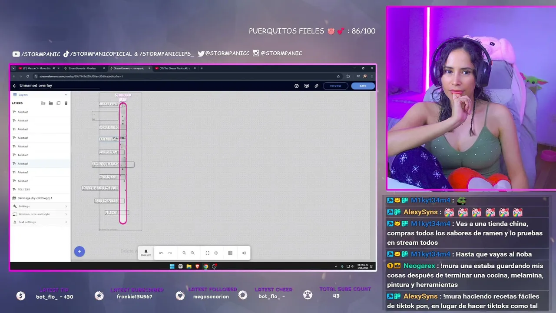
Task: Open the Chrome three-dot menu
Action: [372, 77]
